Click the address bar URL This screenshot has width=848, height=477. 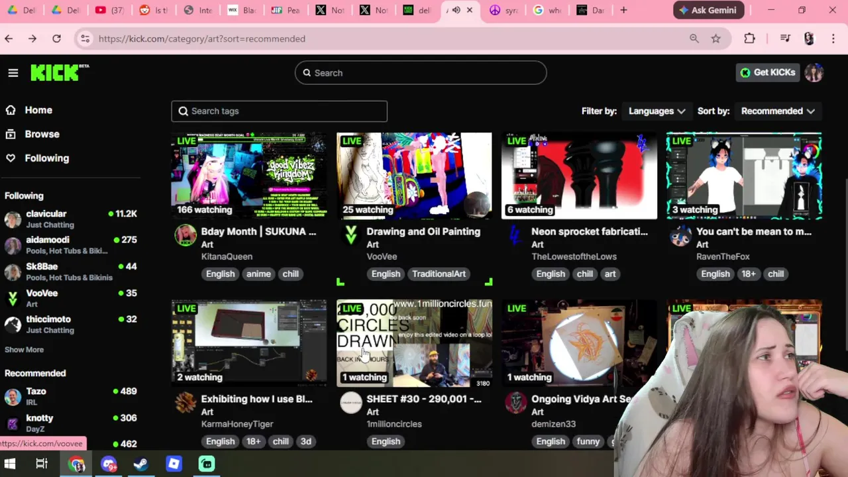202,38
